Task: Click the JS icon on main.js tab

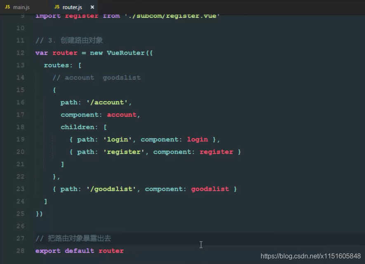Action: point(7,7)
